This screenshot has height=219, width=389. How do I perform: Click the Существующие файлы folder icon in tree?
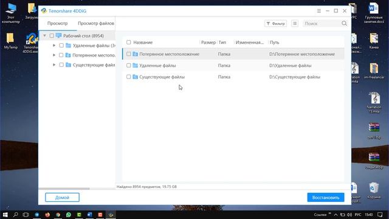coord(68,65)
